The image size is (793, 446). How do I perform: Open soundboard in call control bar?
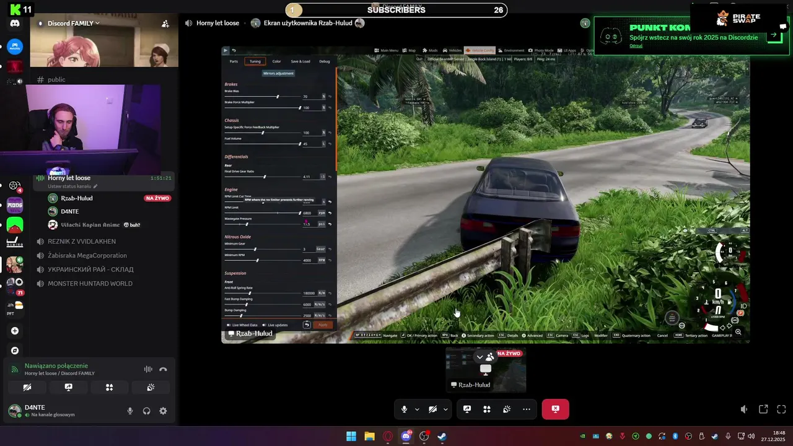pyautogui.click(x=507, y=409)
